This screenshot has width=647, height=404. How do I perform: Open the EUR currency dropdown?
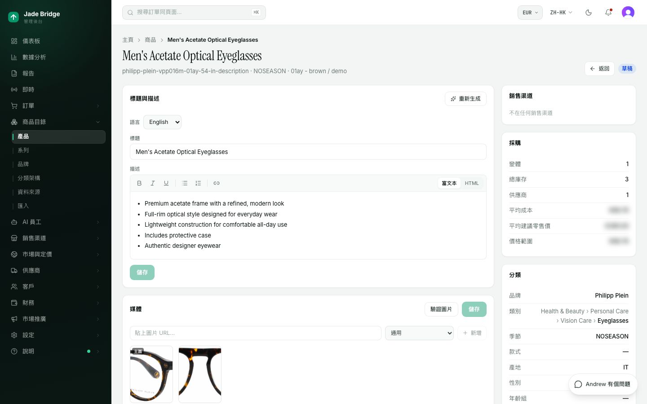530,13
